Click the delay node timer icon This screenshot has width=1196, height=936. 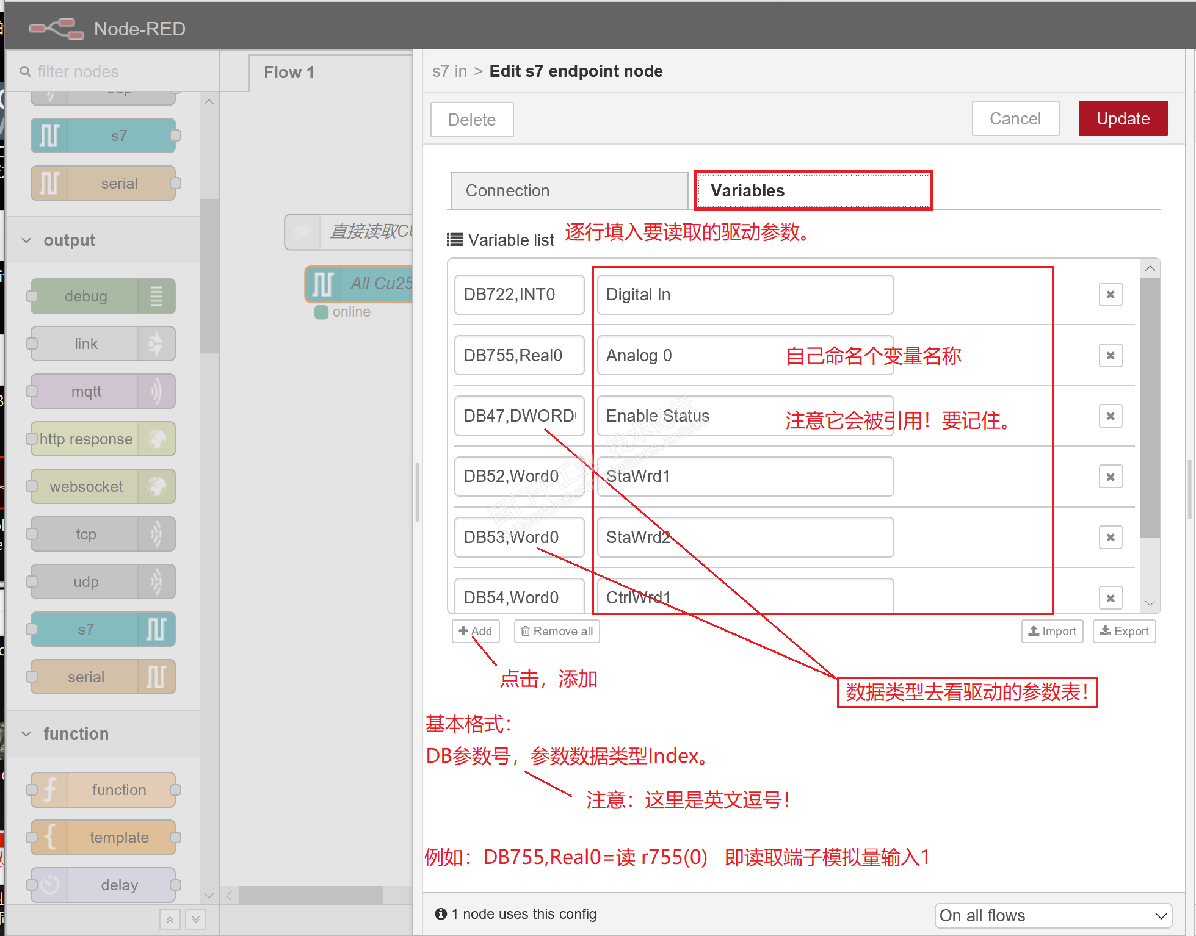[49, 885]
